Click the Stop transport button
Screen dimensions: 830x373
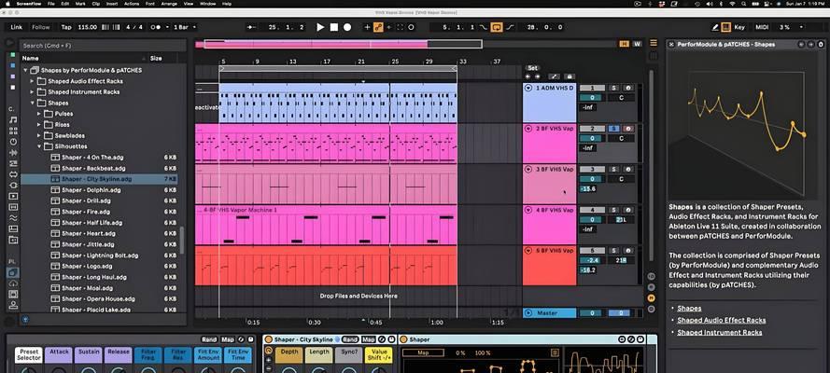[x=334, y=27]
